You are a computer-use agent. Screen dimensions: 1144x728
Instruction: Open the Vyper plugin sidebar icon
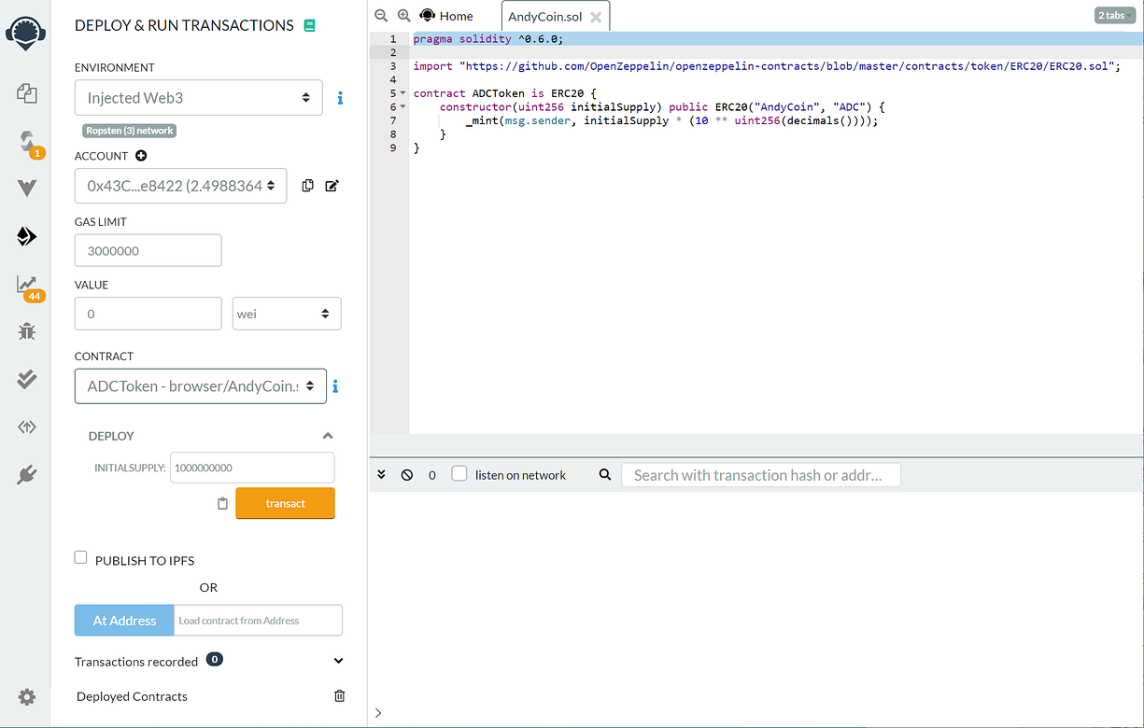(26, 188)
